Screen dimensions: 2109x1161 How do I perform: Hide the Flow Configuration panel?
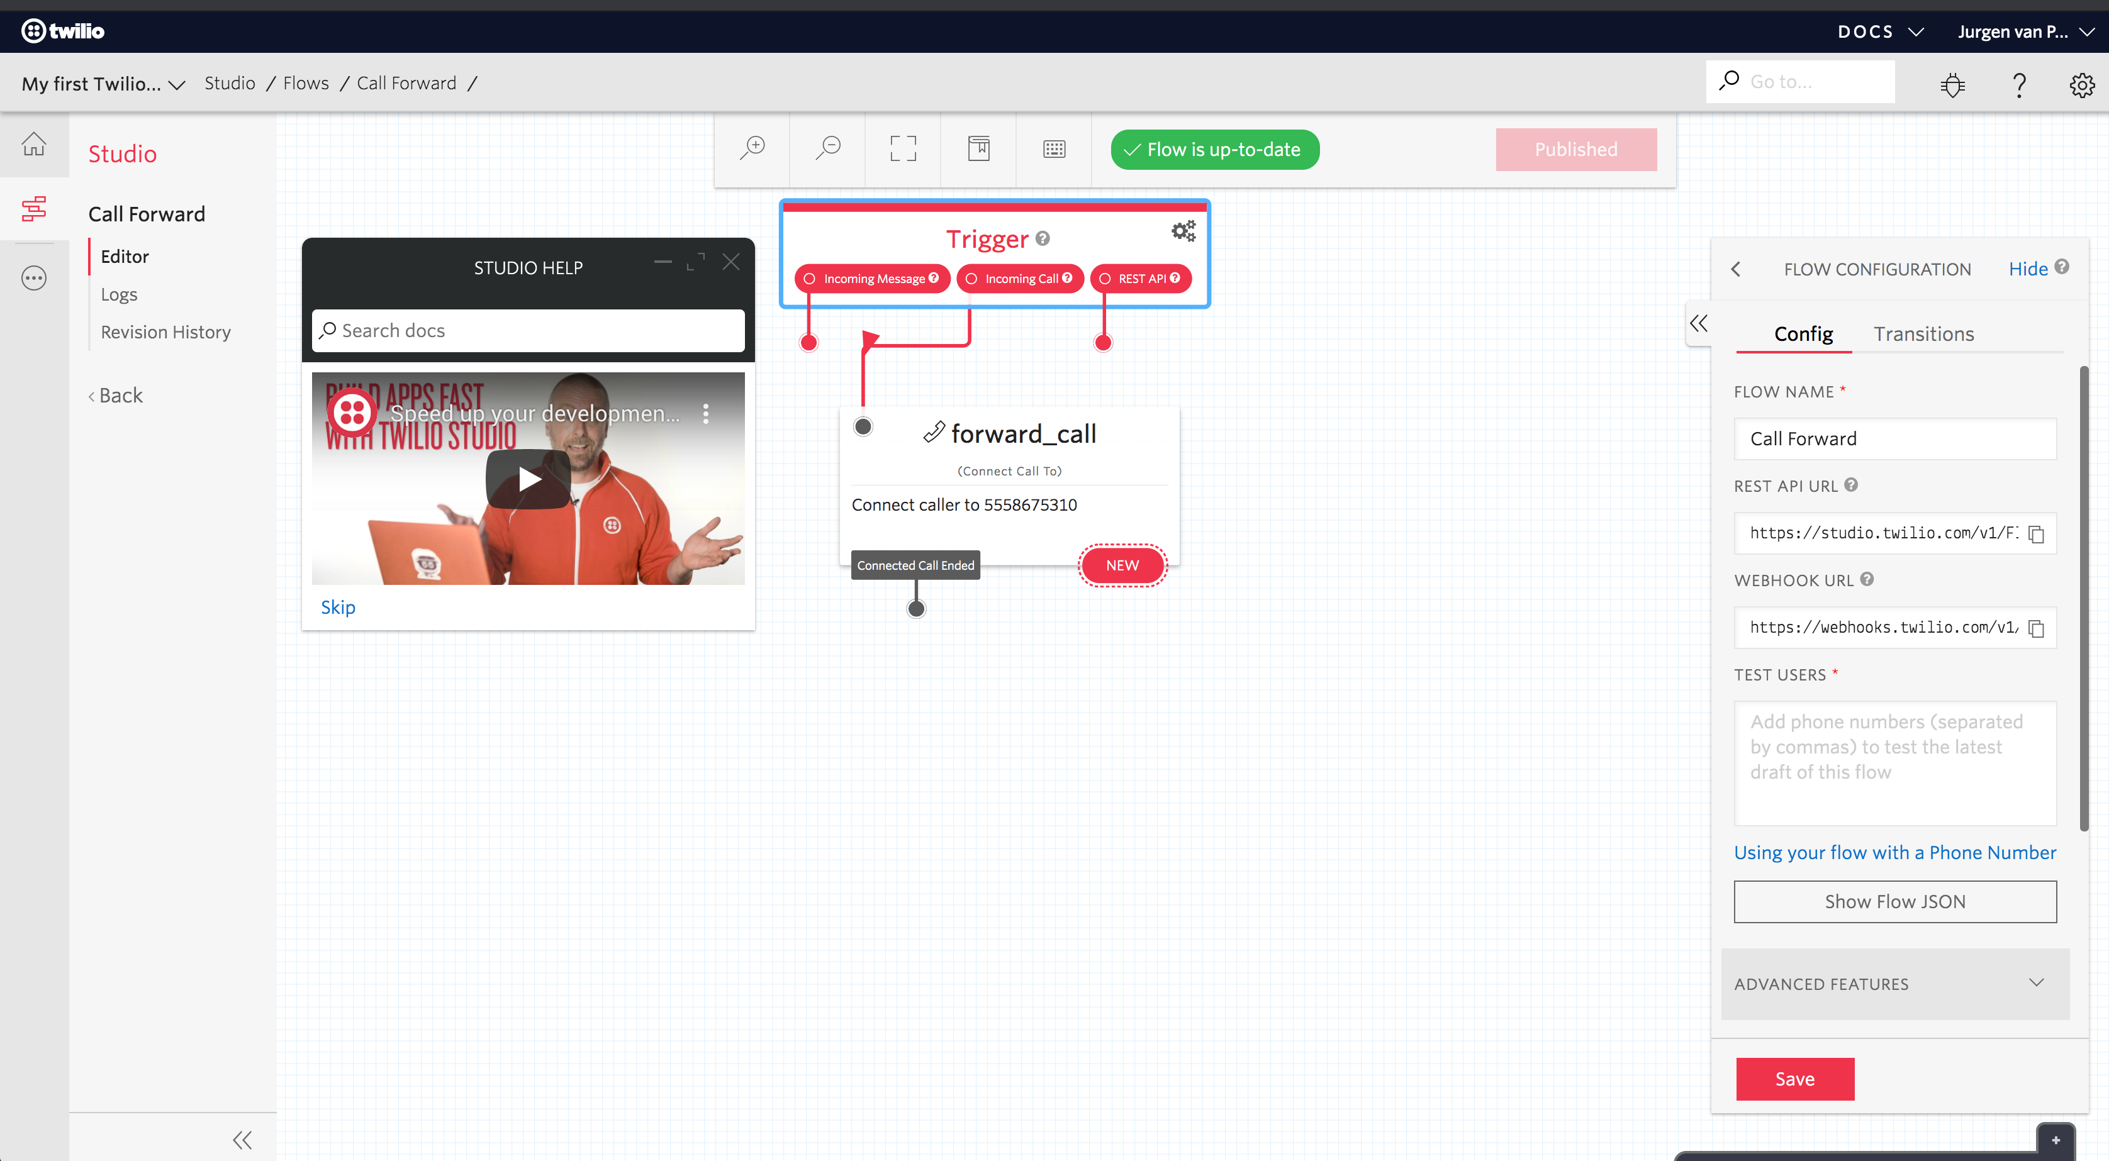coord(2028,269)
